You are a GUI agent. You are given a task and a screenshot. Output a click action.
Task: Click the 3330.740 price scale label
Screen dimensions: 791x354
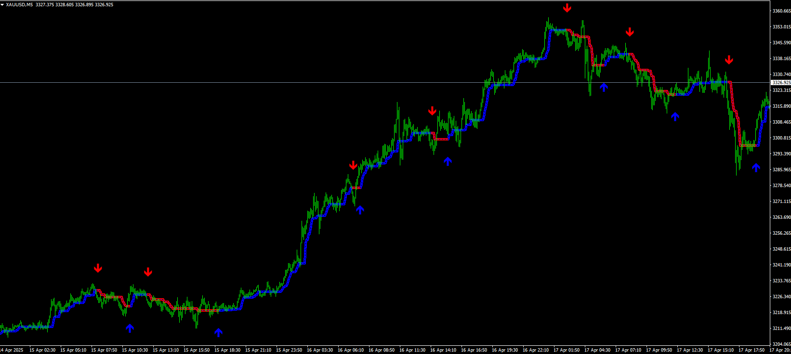pos(781,75)
